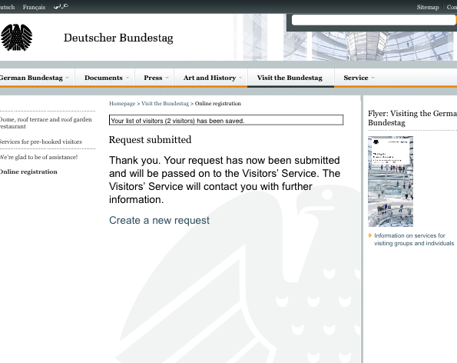Open the Visit the Bundestag tab
The height and width of the screenshot is (363, 457).
tap(290, 78)
